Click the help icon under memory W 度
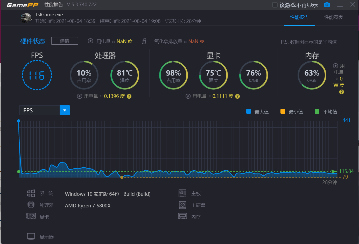This screenshot has width=359, height=244. pos(342,92)
